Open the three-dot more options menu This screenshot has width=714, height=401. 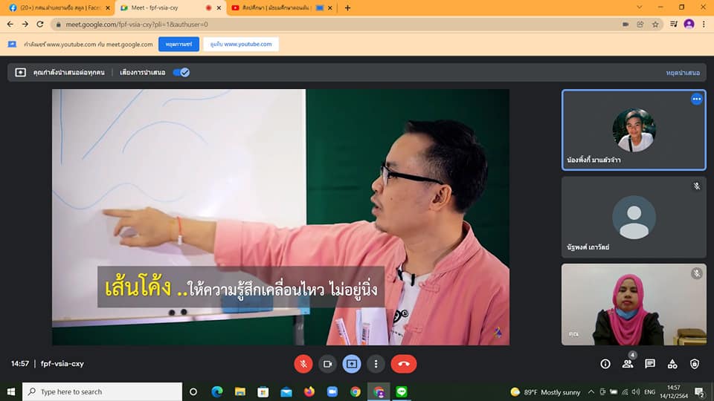[376, 364]
